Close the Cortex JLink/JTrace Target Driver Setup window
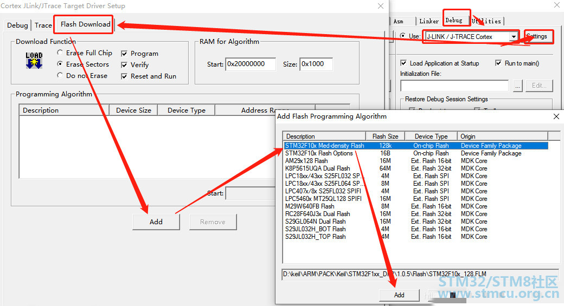Viewport: 564px width, 306px height. [381, 6]
